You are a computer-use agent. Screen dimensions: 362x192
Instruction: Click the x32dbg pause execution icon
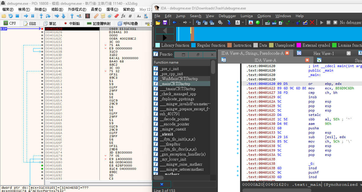[x=33, y=16]
